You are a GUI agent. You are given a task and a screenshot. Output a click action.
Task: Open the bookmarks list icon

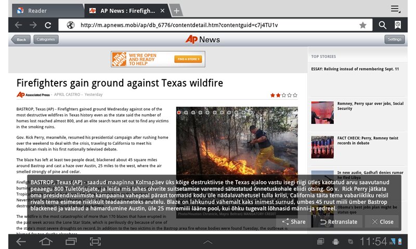click(398, 25)
